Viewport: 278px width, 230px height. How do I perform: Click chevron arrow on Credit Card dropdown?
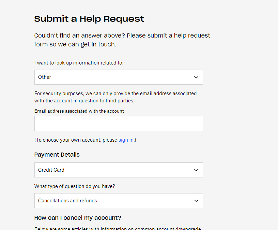pos(196,170)
